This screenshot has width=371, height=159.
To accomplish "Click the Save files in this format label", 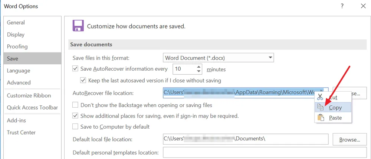I will [101, 58].
